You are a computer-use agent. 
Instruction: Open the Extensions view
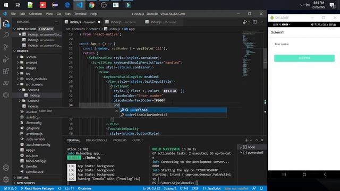(x=6, y=71)
